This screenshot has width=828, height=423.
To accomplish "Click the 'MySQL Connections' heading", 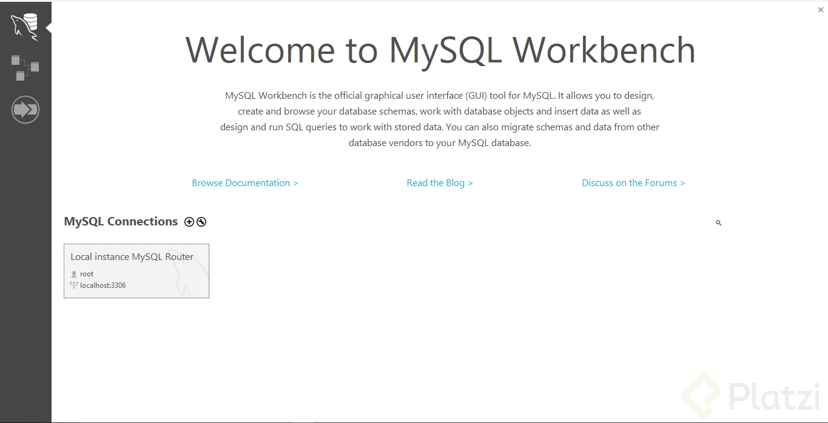I will pyautogui.click(x=121, y=222).
